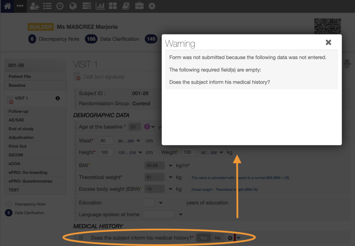Open the Follow-up section in sidebar
The height and width of the screenshot is (246, 355).
[x=18, y=111]
